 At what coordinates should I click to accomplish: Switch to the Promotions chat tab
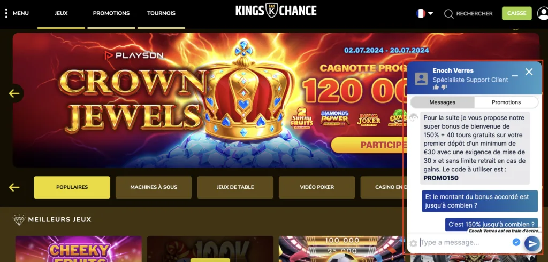[506, 102]
